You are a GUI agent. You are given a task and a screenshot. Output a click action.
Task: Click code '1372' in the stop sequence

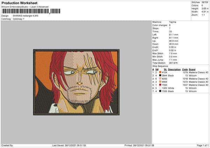(185, 82)
